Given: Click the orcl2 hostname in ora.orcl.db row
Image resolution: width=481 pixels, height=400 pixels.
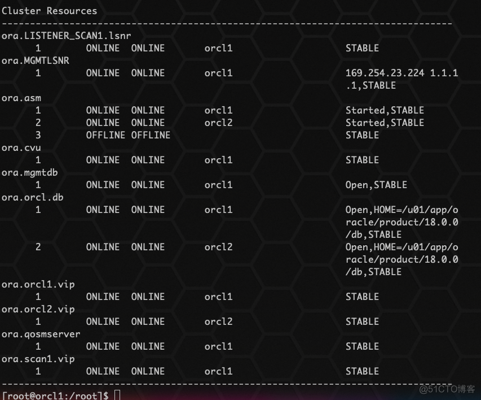Looking at the screenshot, I should click(x=218, y=247).
